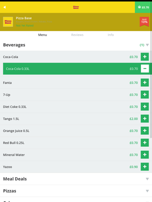
Task: Switch to the Info tab
Action: click(111, 35)
